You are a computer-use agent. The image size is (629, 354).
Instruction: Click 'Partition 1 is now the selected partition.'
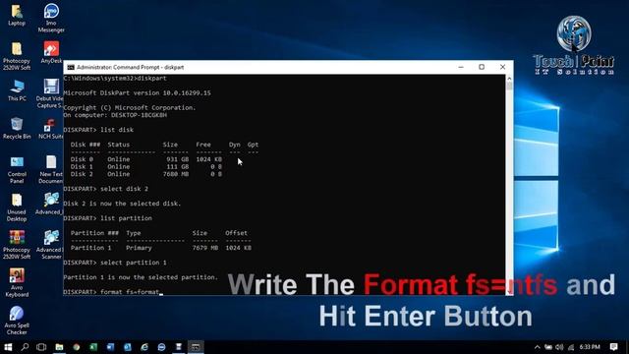[x=141, y=277]
